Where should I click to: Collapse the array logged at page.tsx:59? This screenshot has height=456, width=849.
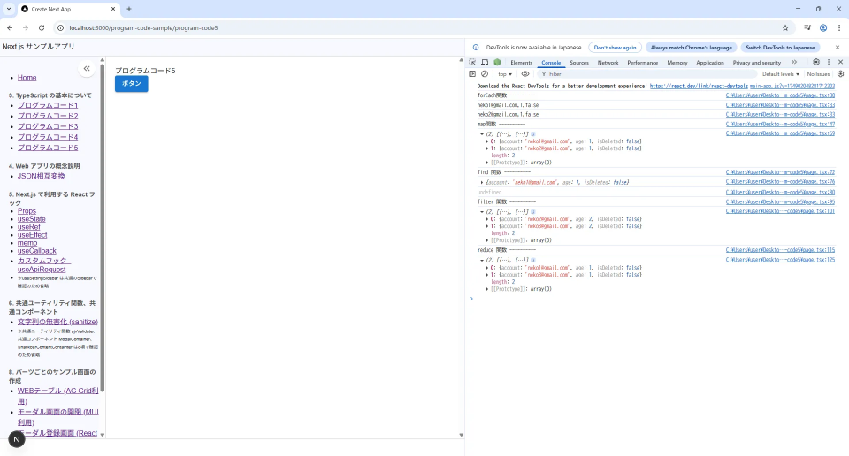click(x=481, y=134)
